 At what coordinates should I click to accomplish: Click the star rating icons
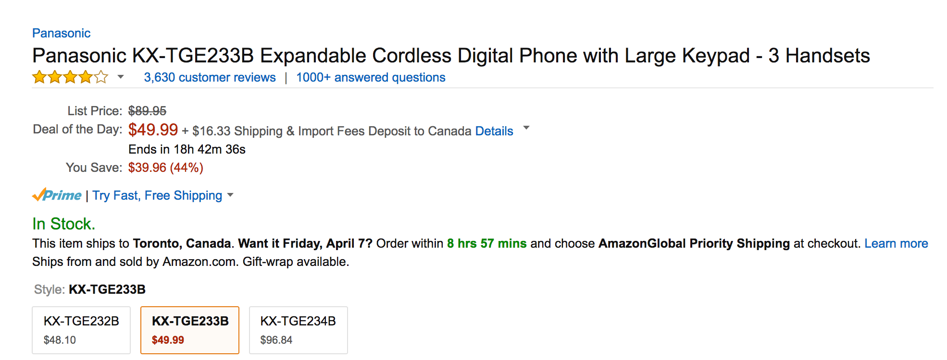tap(70, 77)
